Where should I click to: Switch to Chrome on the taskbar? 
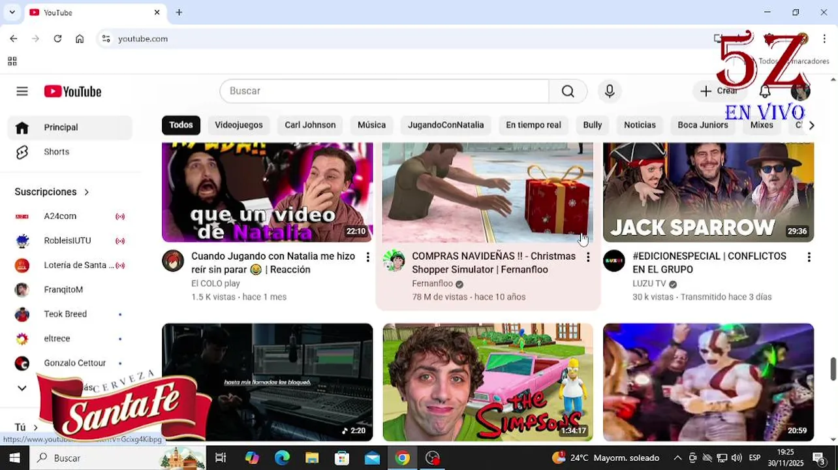403,458
